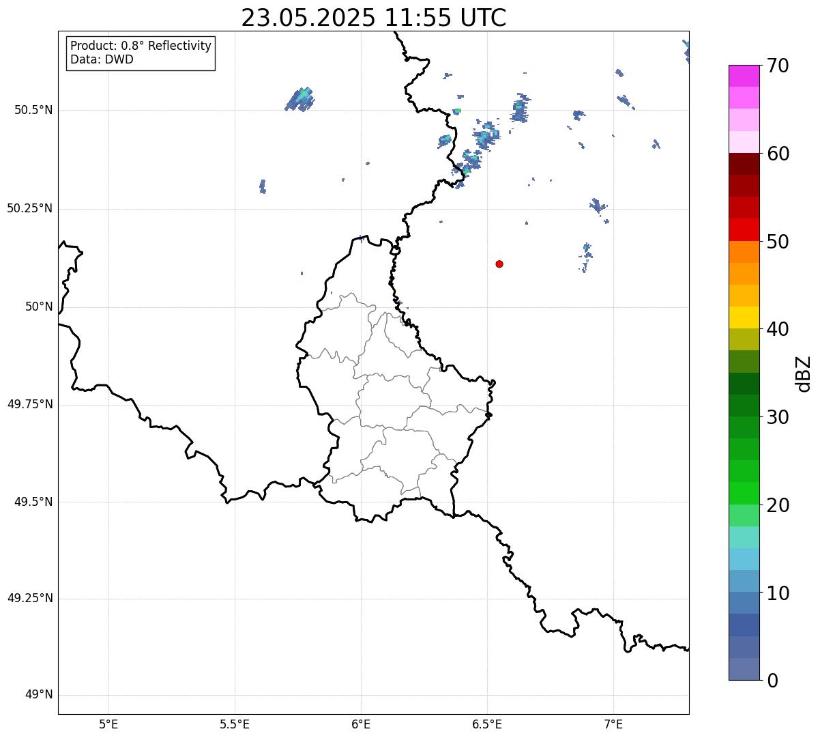Click the Data: DWD text
The width and height of the screenshot is (820, 738).
coord(102,59)
